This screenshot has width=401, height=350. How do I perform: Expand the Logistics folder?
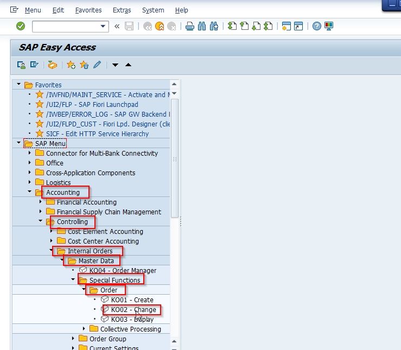pyautogui.click(x=29, y=182)
